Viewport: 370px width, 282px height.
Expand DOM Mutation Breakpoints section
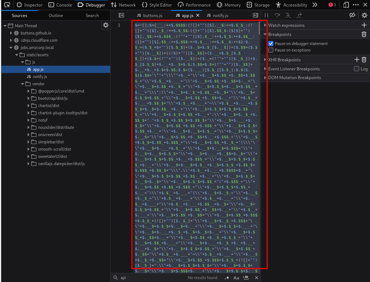tap(265, 78)
